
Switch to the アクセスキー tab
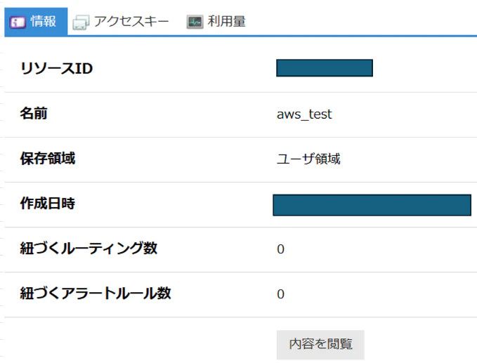(x=120, y=22)
